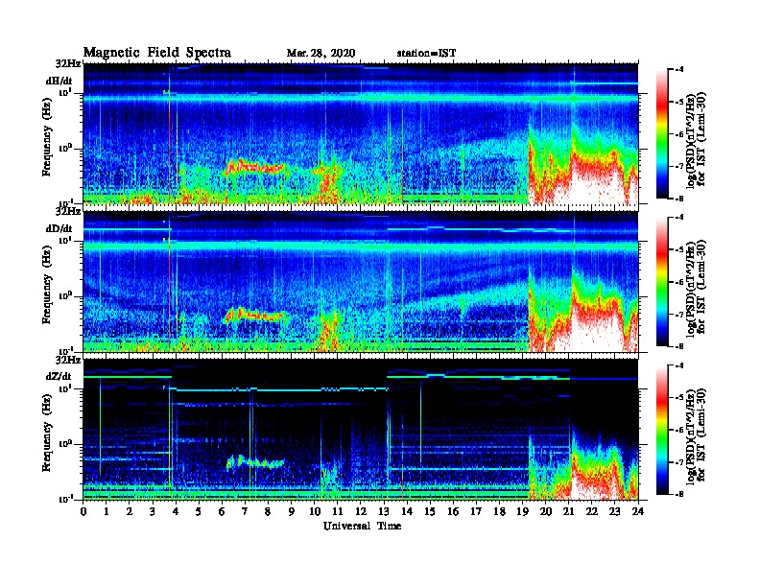
Task: Click hour 13 on time axis
Action: click(x=384, y=511)
